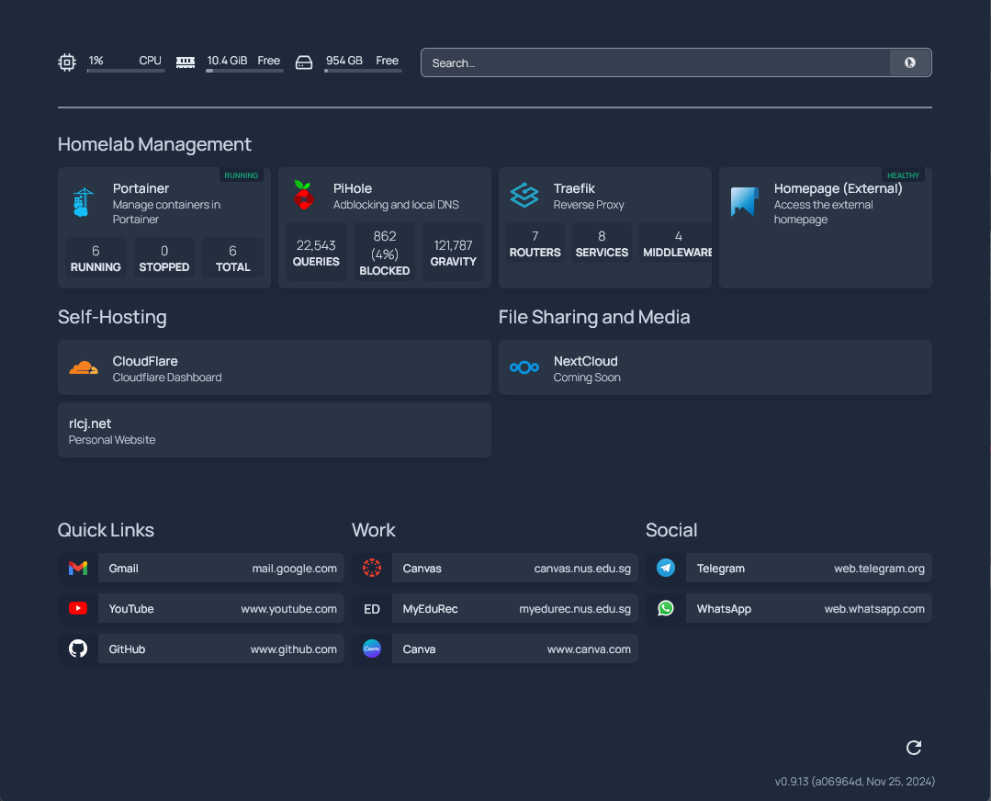
Task: Open Gmail using its envelope icon
Action: coord(78,568)
